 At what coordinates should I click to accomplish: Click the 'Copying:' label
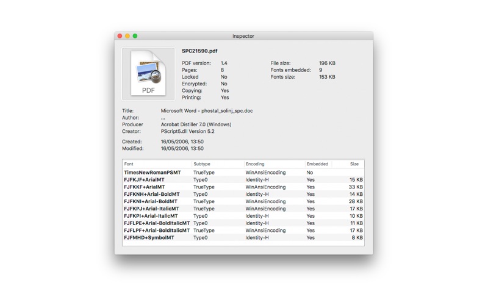pyautogui.click(x=192, y=90)
